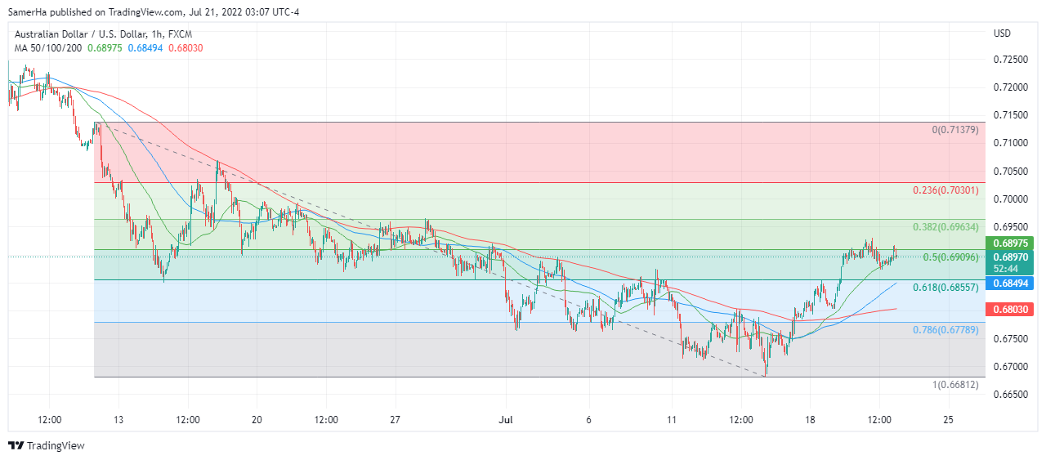Image resolution: width=1046 pixels, height=460 pixels.
Task: Select the 0.786(0.67789) Fibonacci level label
Action: 945,330
